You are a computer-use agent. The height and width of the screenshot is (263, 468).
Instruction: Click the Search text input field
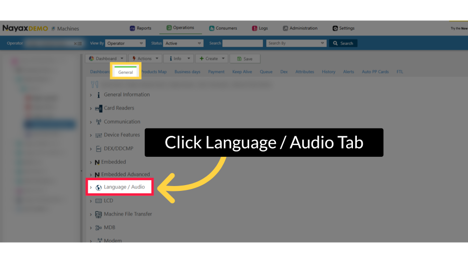click(242, 43)
